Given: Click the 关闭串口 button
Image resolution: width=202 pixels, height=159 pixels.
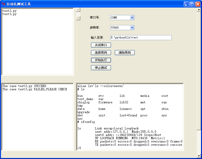Looking at the screenshot, I should [x=101, y=45].
